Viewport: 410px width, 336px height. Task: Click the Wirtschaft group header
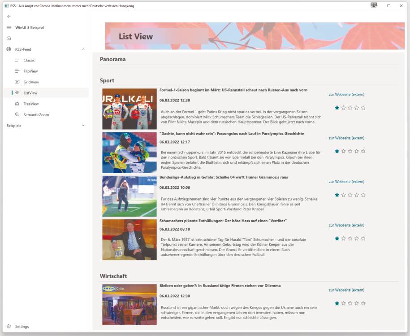113,276
